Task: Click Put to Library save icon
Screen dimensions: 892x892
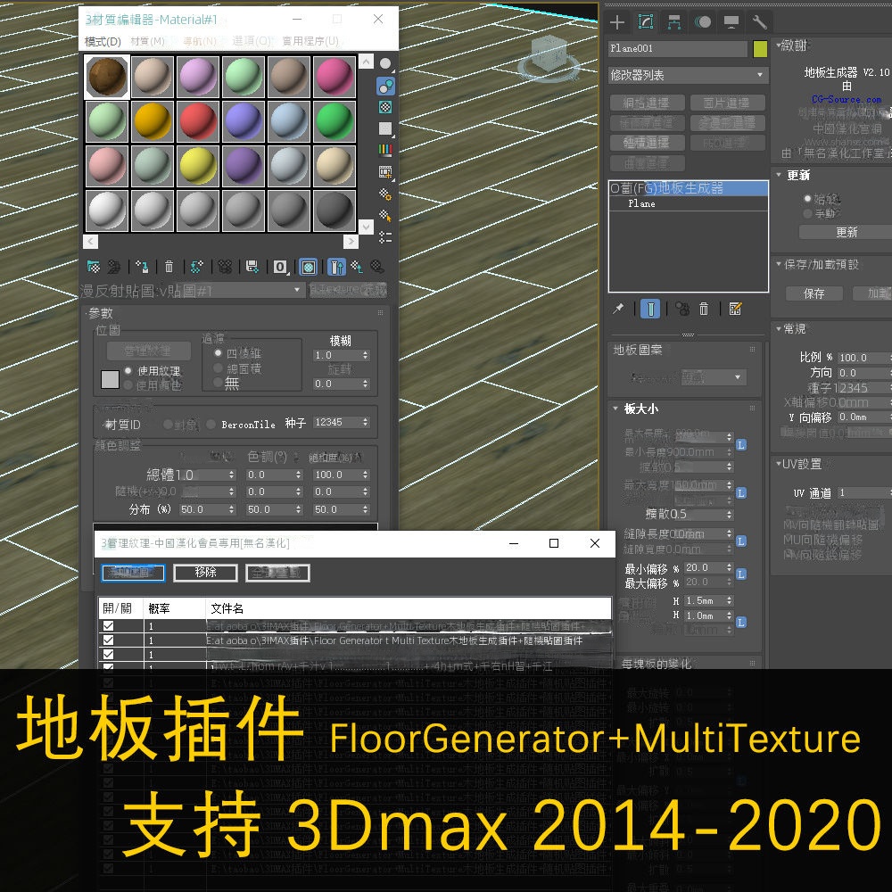Action: pos(252,266)
